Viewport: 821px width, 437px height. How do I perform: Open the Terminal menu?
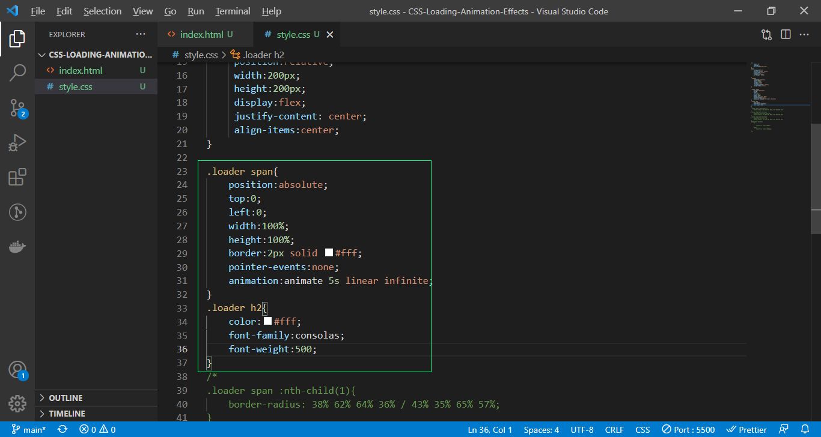click(x=233, y=11)
